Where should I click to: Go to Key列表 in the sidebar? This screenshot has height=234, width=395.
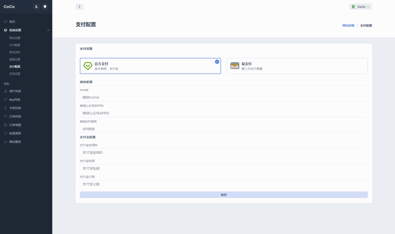(15, 99)
